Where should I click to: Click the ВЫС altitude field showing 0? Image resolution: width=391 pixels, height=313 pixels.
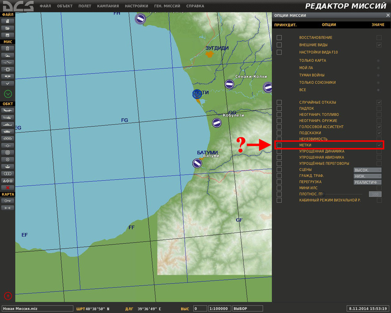[200, 309]
